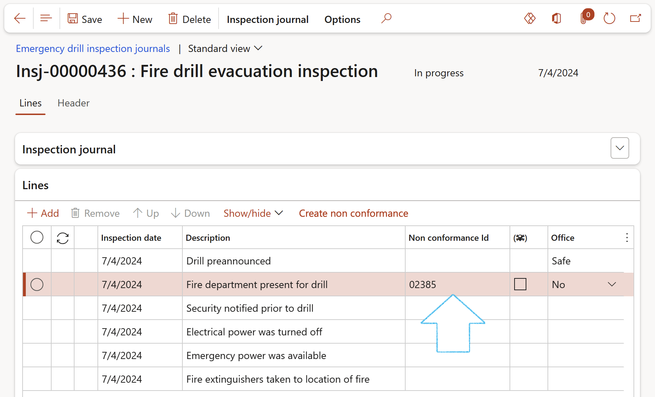This screenshot has width=655, height=397.
Task: Open form in new window icon
Action: 635,19
